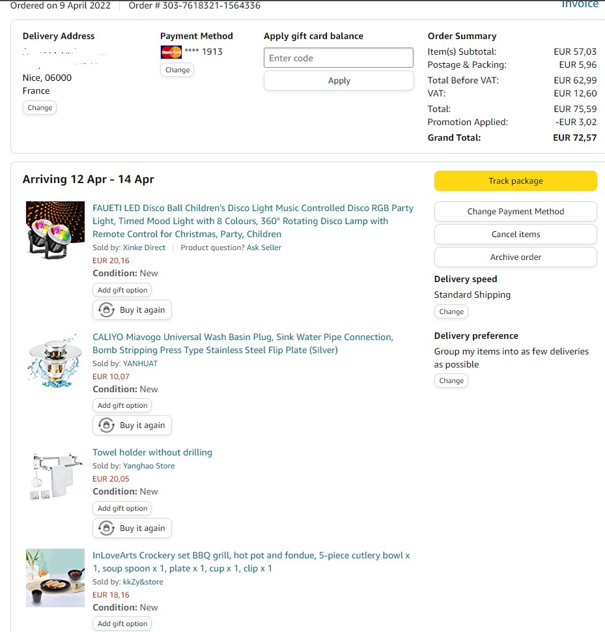605x632 pixels.
Task: Buy the disco ball light again
Action: coord(132,310)
